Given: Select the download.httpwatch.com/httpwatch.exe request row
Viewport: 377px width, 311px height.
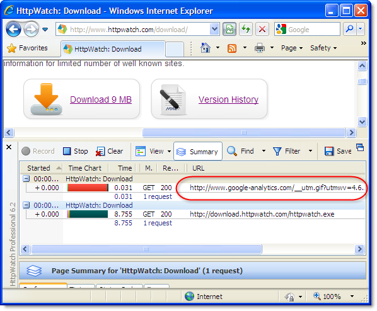Looking at the screenshot, I should coord(195,214).
